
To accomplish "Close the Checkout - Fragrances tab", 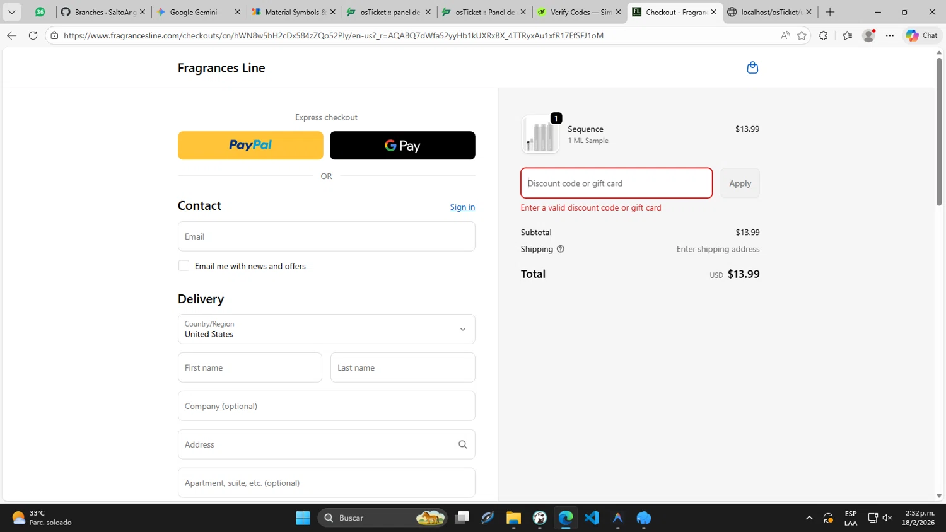I will point(713,12).
